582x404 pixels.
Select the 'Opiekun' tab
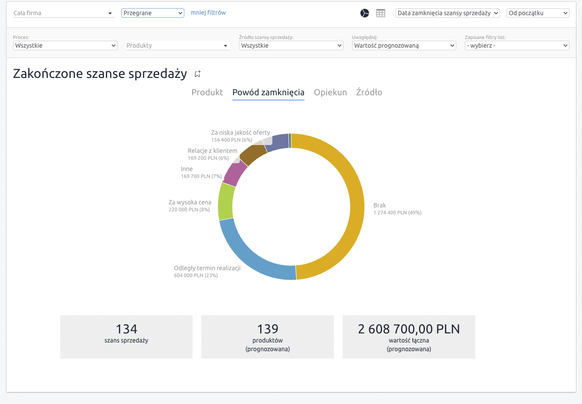[x=330, y=92]
